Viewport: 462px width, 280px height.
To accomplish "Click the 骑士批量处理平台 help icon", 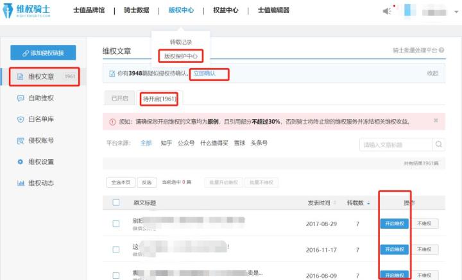I will click(x=441, y=50).
